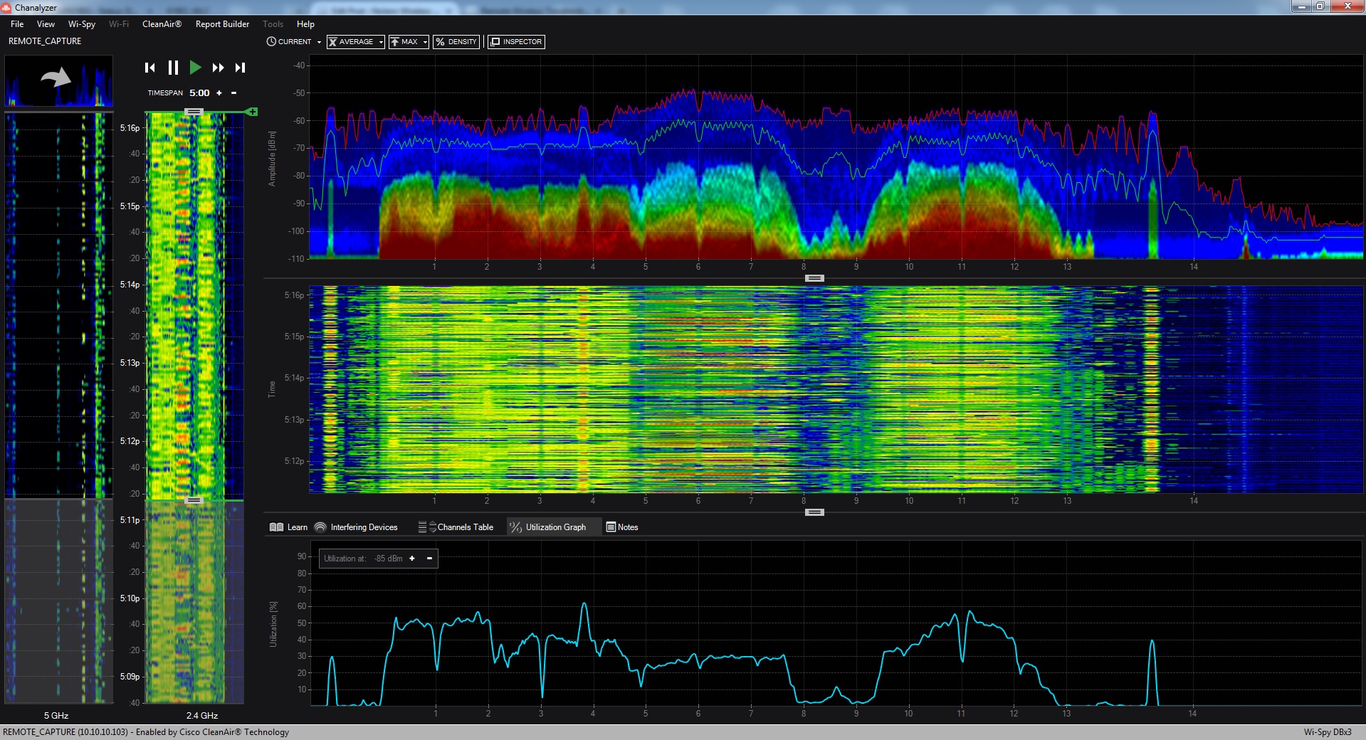Increase the timespan with the plus icon
Viewport: 1366px width, 740px height.
pyautogui.click(x=219, y=93)
